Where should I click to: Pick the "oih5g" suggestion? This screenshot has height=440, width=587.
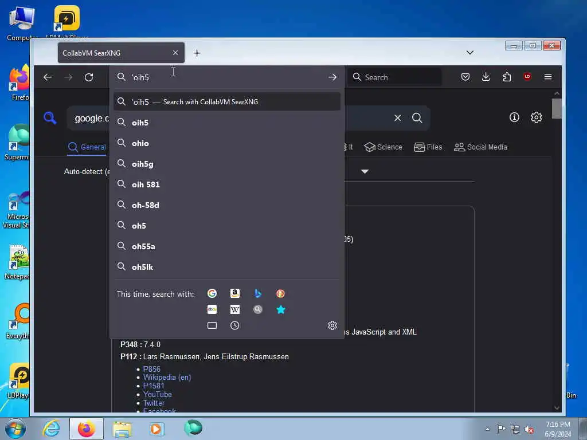227,164
